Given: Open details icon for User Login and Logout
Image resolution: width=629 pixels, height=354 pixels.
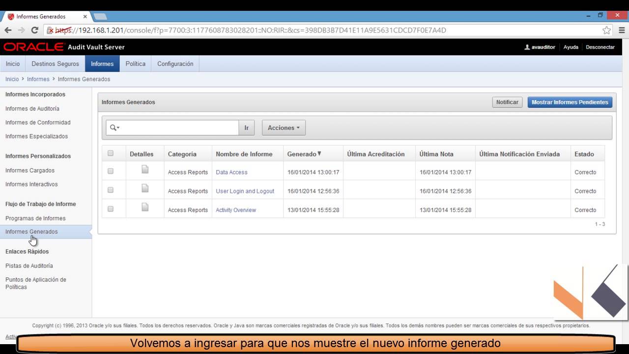Looking at the screenshot, I should (x=145, y=188).
